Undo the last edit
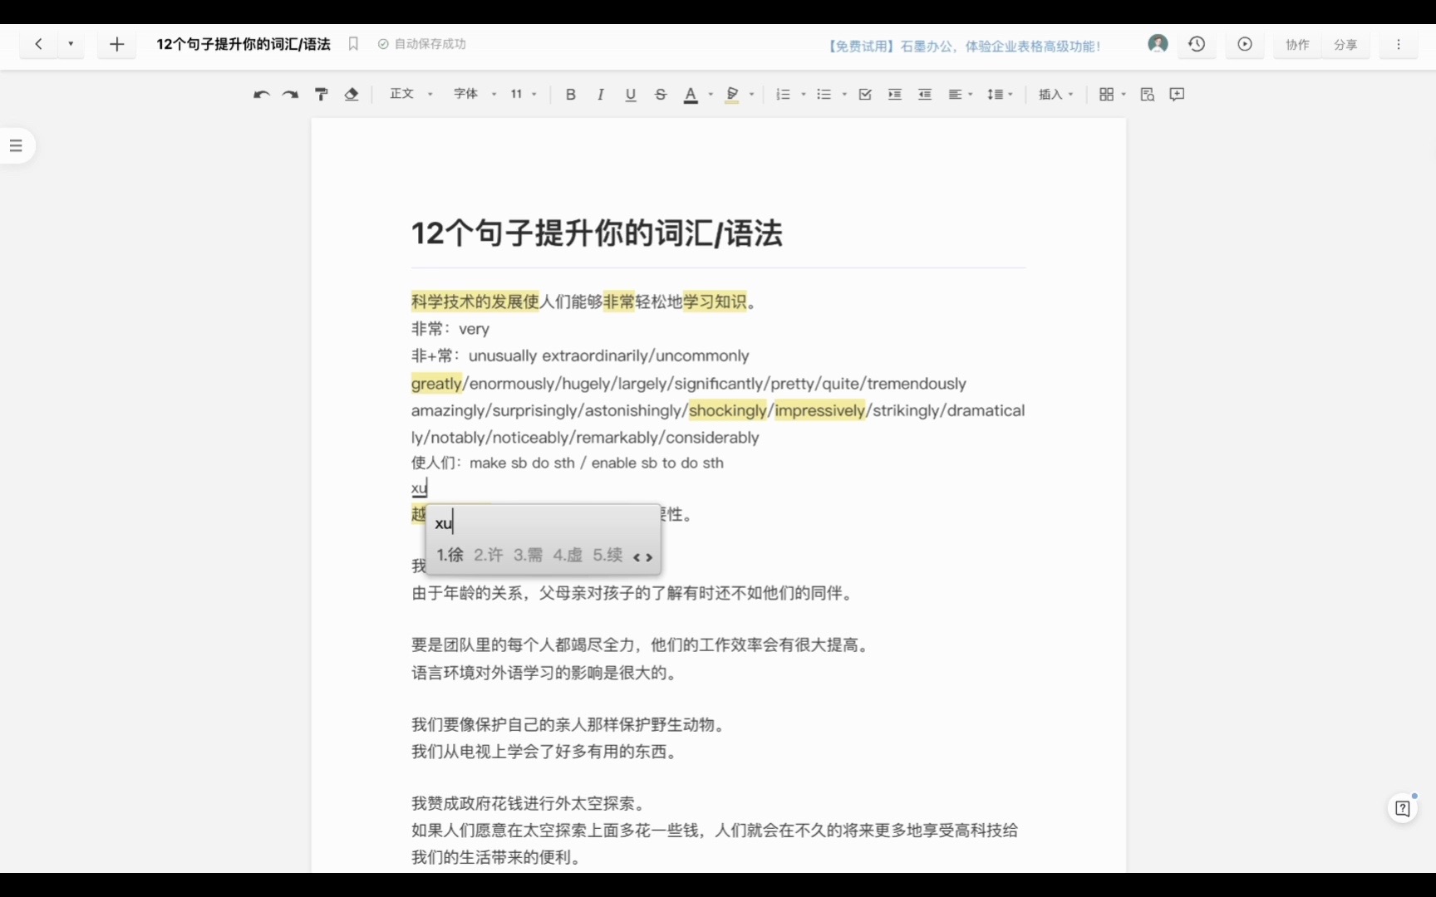The height and width of the screenshot is (897, 1436). (262, 95)
